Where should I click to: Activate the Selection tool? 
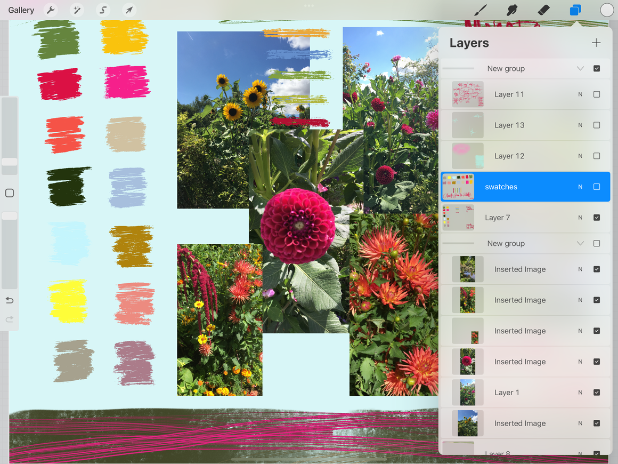(102, 10)
